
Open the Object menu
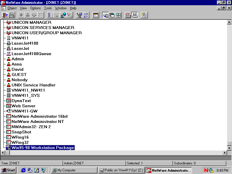12,8
